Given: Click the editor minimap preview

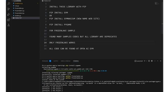Looking at the screenshot, I should tap(157, 3).
